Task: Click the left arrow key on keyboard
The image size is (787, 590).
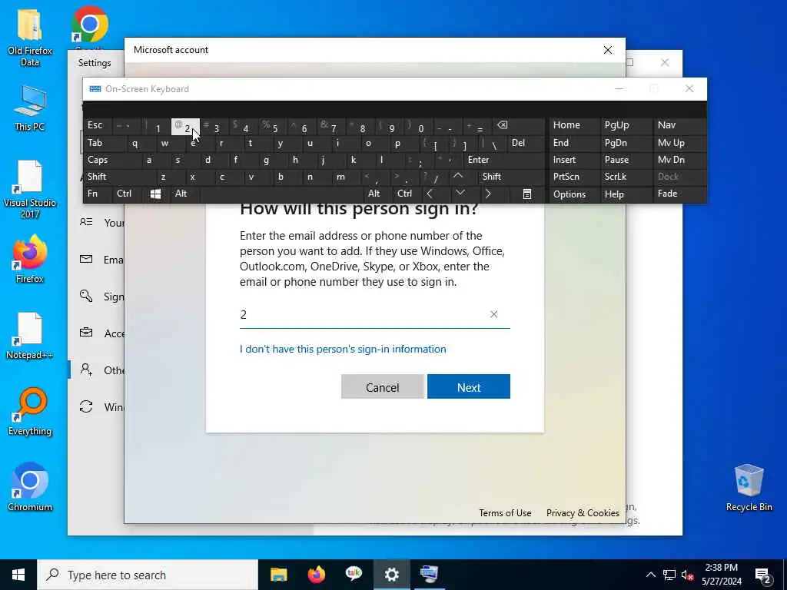Action: 430,194
